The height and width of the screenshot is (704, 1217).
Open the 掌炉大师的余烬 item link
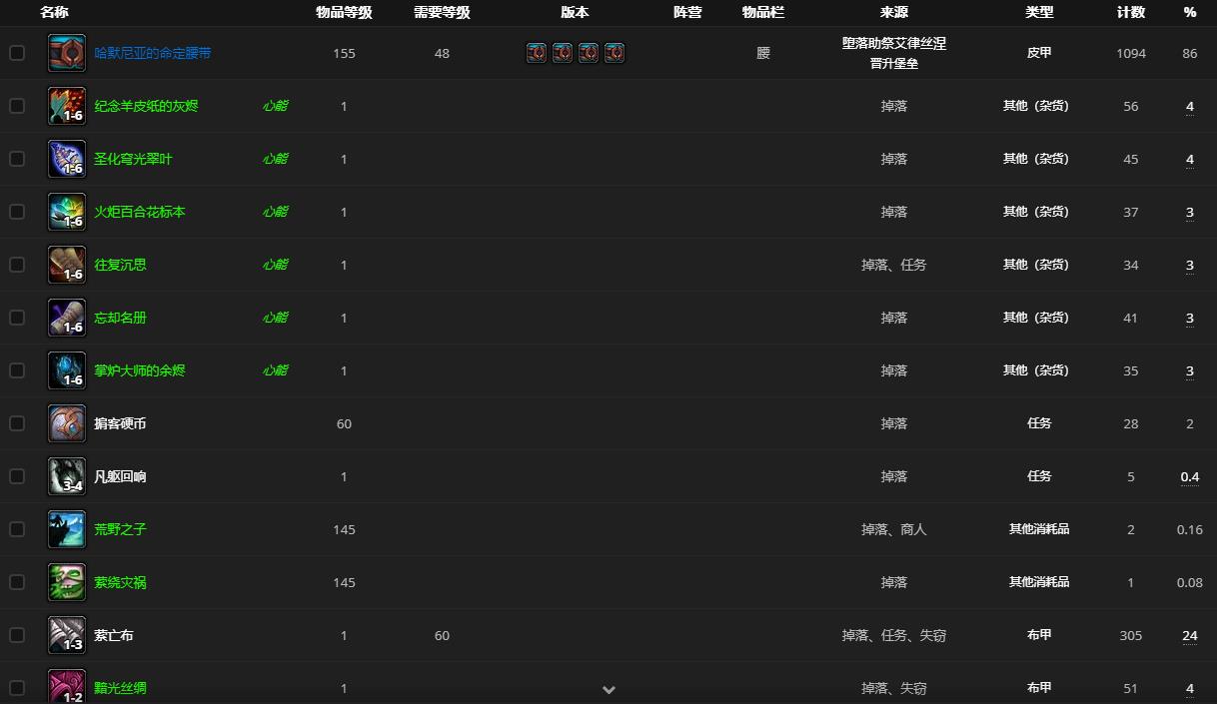[x=140, y=370]
